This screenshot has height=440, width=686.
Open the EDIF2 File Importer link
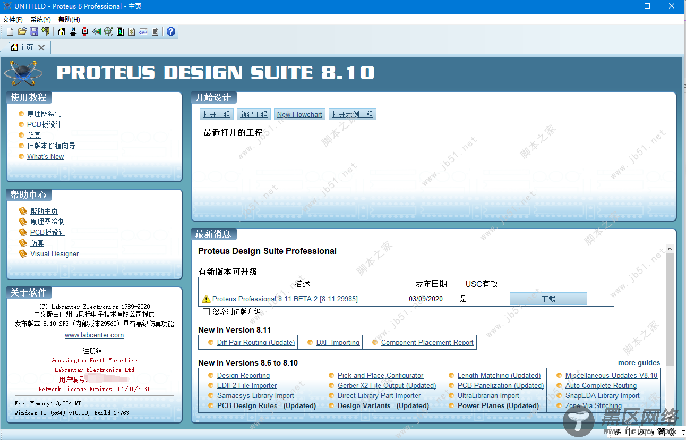[247, 386]
